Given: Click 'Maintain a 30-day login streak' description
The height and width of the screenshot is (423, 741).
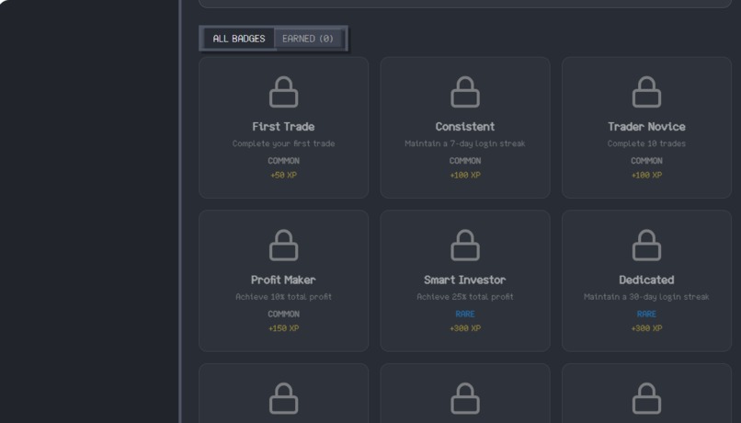Looking at the screenshot, I should pos(646,297).
